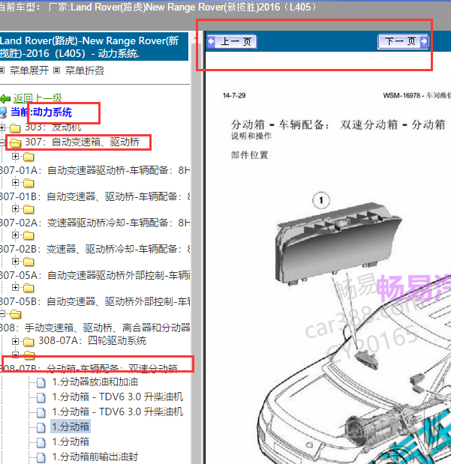Click the left arrow on 上一页 button
This screenshot has width=451, height=464.
[211, 41]
